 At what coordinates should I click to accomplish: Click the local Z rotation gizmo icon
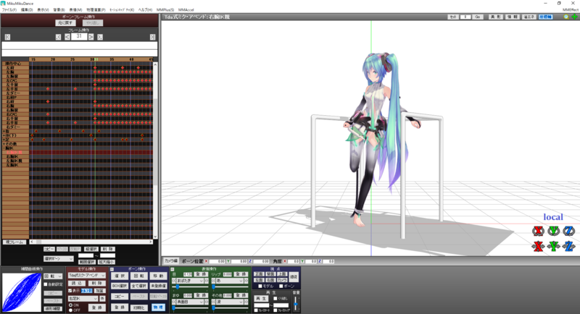(569, 231)
